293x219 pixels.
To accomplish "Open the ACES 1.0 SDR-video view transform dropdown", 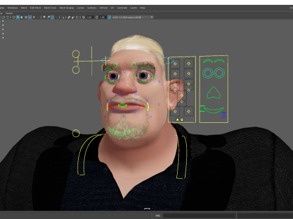I will (x=132, y=17).
